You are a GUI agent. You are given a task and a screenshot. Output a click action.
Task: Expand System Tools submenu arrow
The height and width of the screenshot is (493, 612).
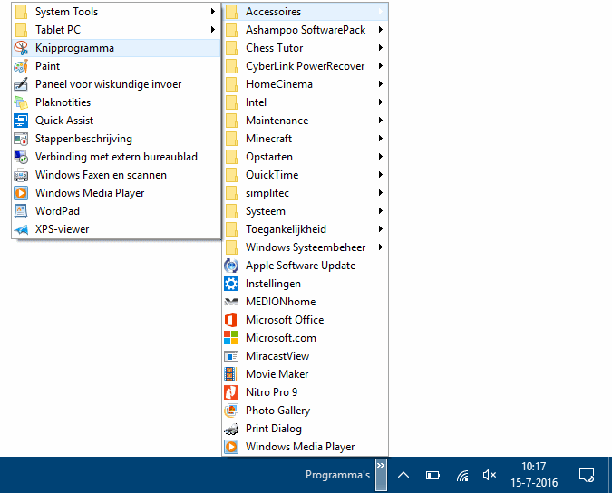click(x=213, y=12)
